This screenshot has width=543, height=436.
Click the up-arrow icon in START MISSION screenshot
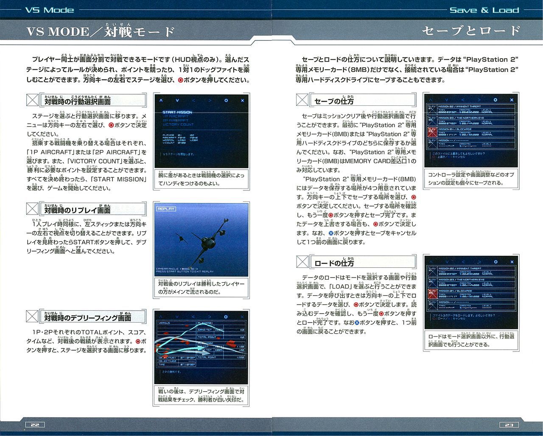(x=161, y=101)
